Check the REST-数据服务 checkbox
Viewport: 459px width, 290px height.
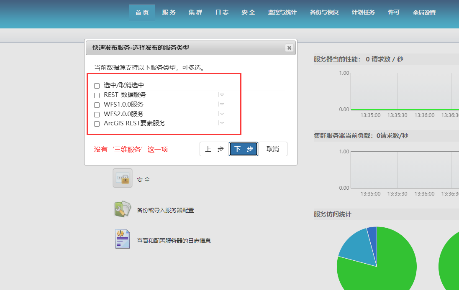pos(97,95)
